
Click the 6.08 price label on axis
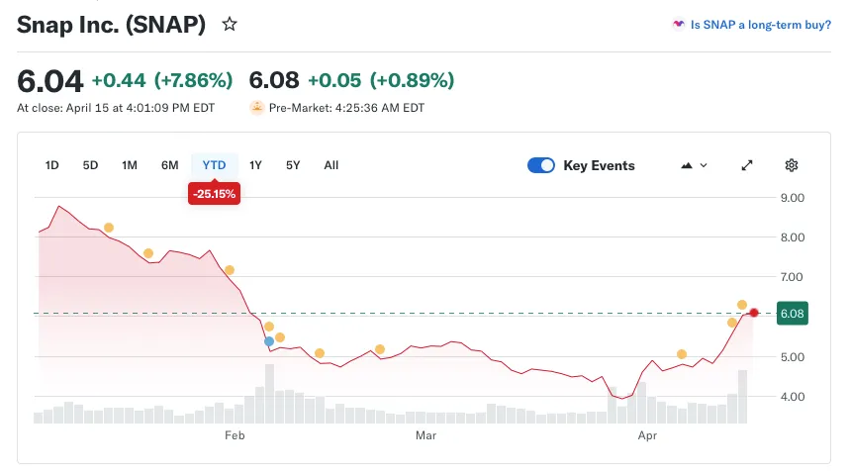pyautogui.click(x=793, y=313)
